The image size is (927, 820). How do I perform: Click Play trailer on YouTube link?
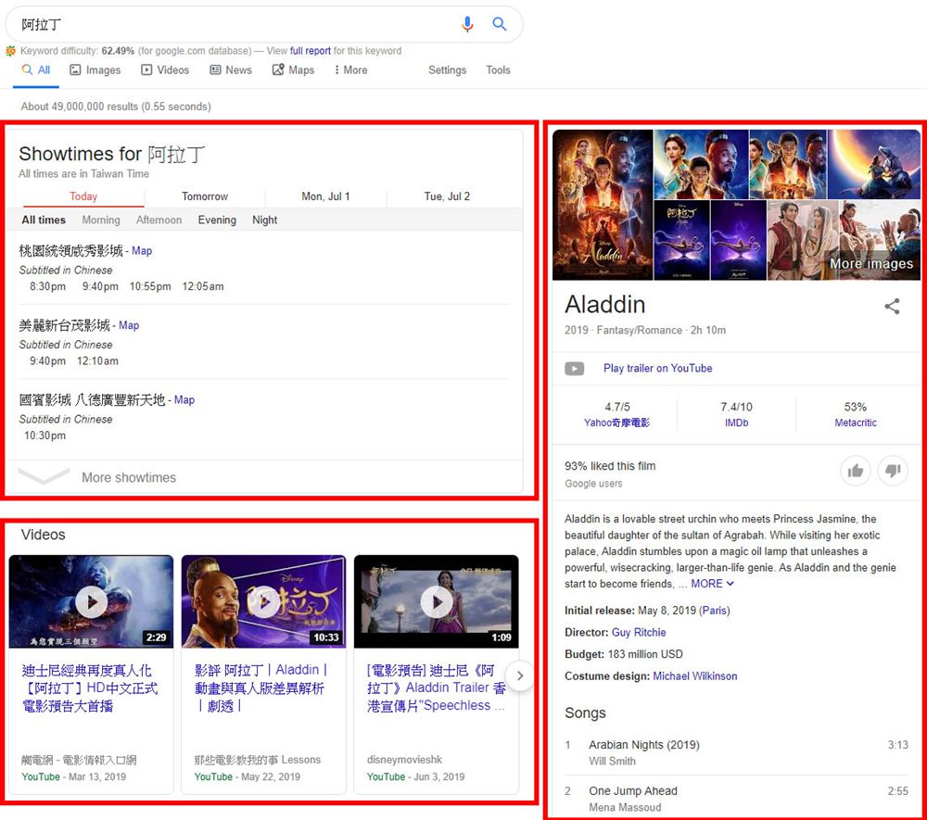[657, 369]
